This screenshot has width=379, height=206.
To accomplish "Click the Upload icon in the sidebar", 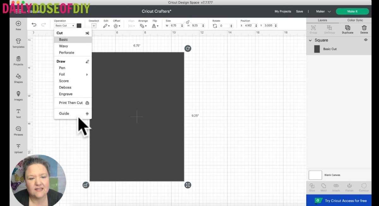I will click(18, 148).
